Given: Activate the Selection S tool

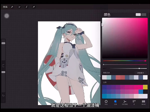Looking at the screenshot, I should (x=26, y=7).
